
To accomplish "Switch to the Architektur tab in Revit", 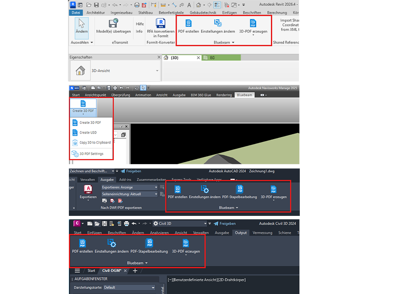I will click(95, 12).
